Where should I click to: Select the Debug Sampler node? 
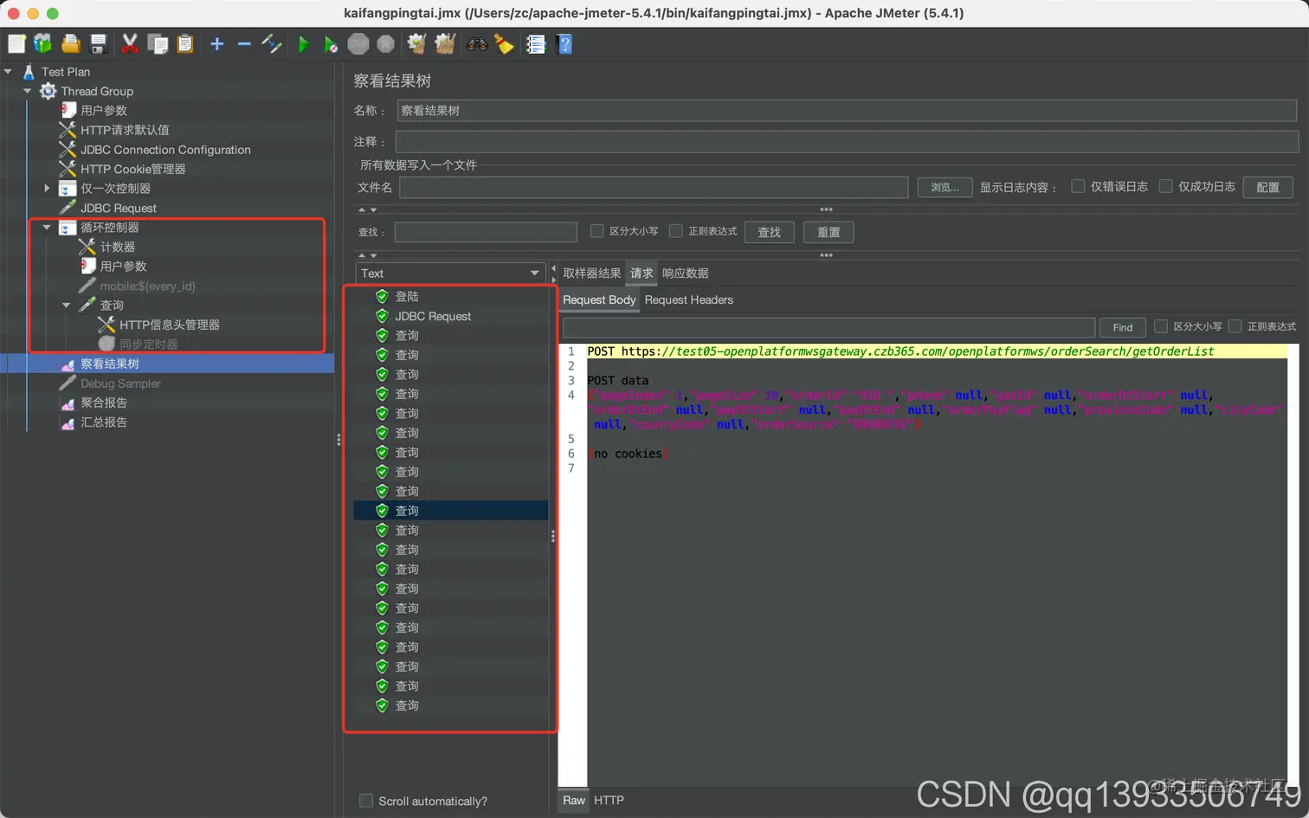(120, 383)
